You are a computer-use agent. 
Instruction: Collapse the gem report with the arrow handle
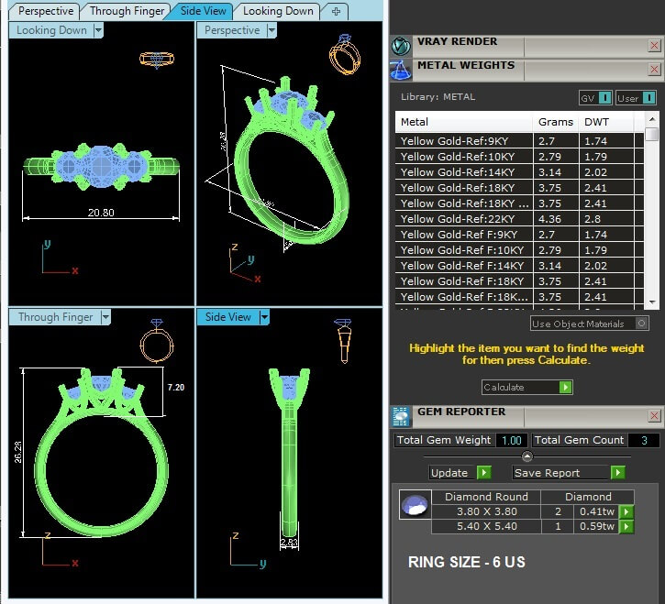point(526,456)
